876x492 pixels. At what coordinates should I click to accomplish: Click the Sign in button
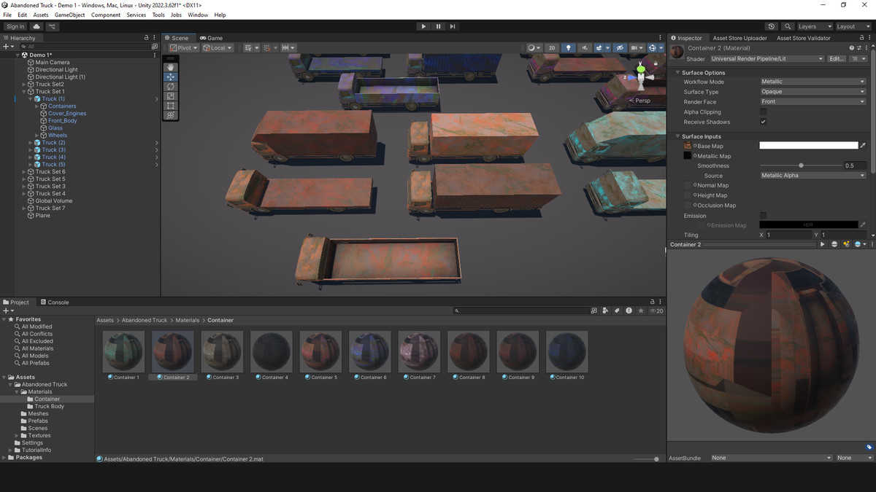coord(15,26)
